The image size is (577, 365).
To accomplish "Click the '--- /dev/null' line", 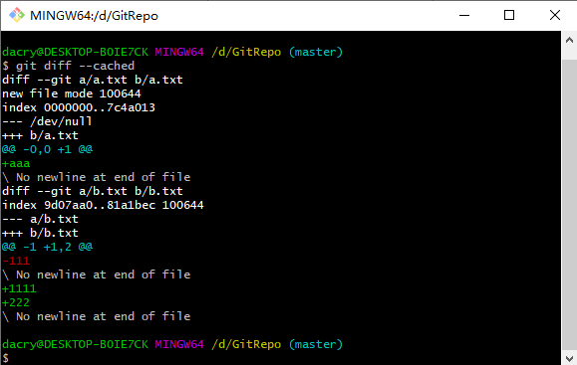I will tap(47, 121).
